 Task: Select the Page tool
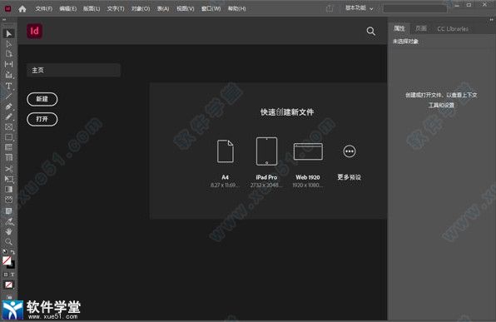tap(9, 54)
